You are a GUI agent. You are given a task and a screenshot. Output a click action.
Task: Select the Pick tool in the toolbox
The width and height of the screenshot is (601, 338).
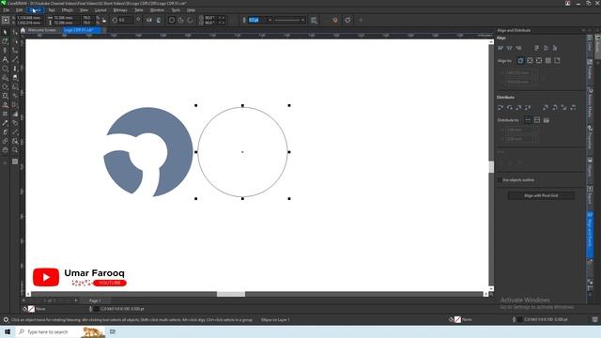[x=5, y=32]
